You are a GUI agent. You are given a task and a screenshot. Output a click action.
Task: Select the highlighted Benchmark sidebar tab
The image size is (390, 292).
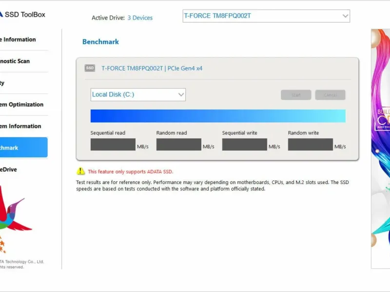tap(23, 147)
